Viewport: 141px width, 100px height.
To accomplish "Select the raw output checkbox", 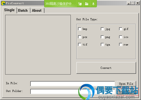I will point(121,44).
